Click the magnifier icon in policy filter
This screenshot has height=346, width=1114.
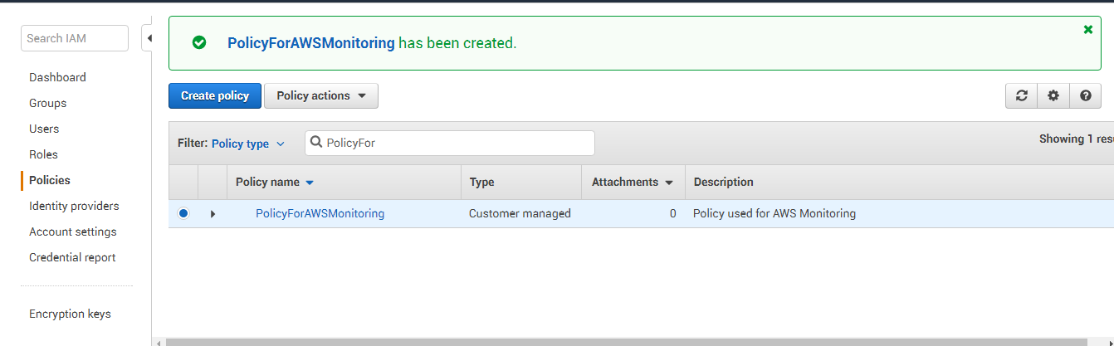coord(316,143)
